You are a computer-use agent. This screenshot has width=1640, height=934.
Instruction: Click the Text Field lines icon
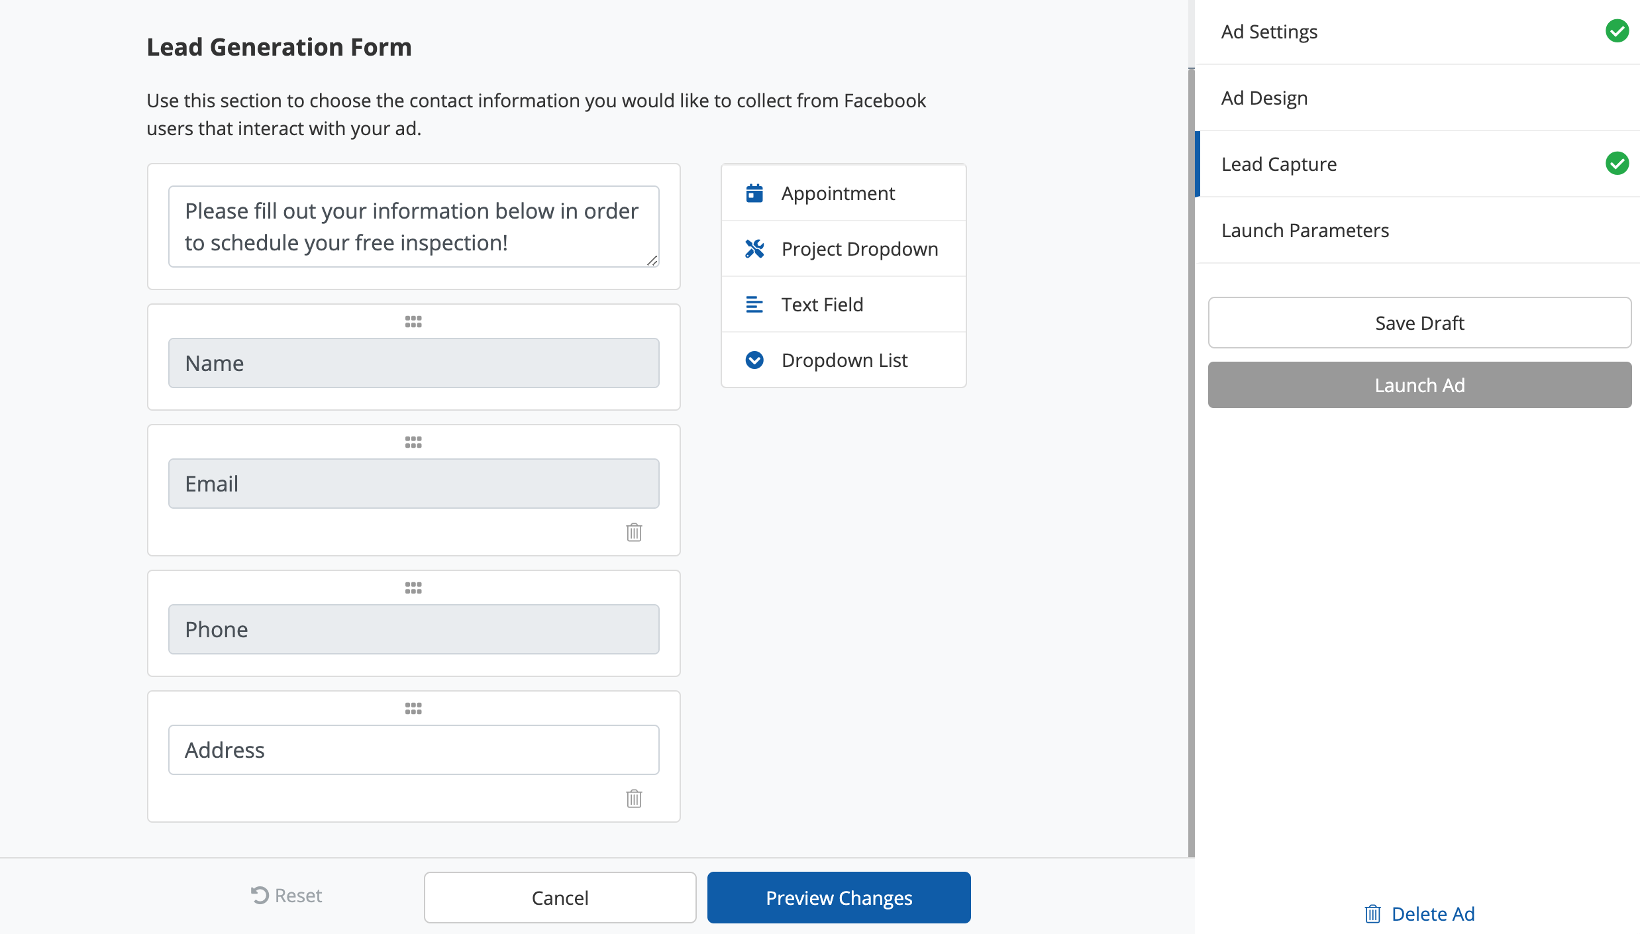754,305
